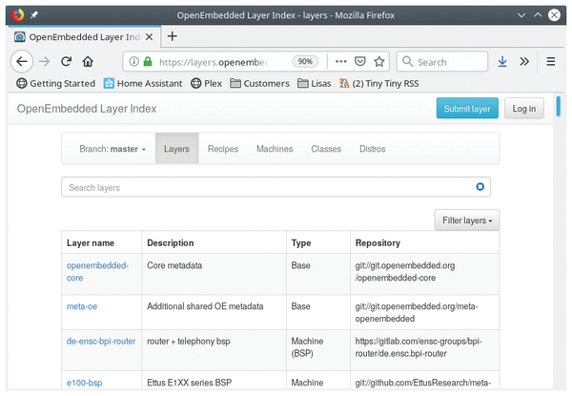Open the meta-oe layer link
The width and height of the screenshot is (572, 396).
[x=82, y=306]
